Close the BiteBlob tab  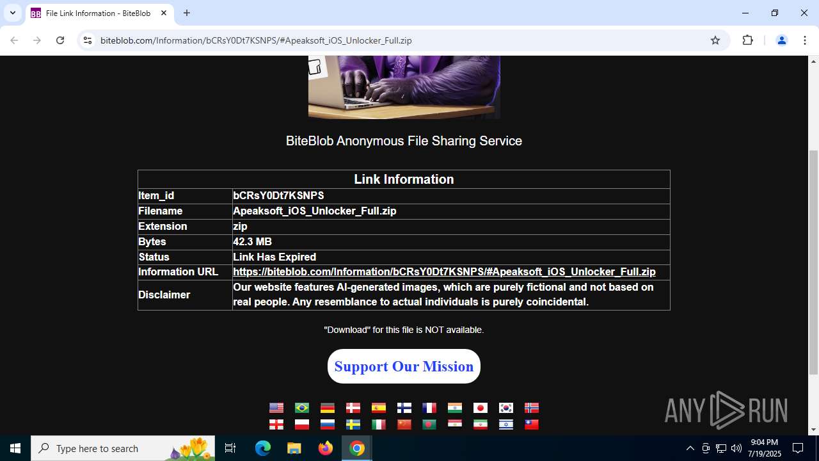164,13
